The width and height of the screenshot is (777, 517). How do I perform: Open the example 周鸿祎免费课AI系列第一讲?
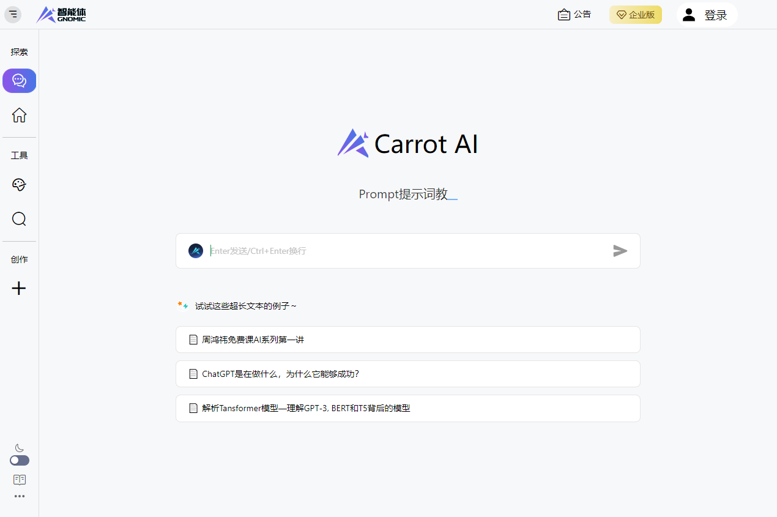(x=408, y=340)
